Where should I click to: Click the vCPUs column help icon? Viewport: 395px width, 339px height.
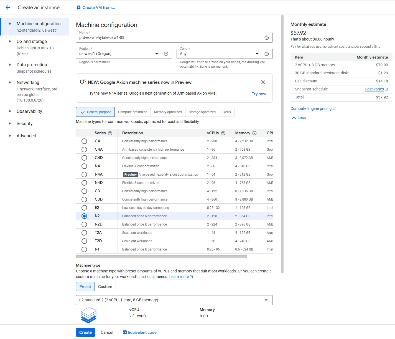(x=223, y=133)
